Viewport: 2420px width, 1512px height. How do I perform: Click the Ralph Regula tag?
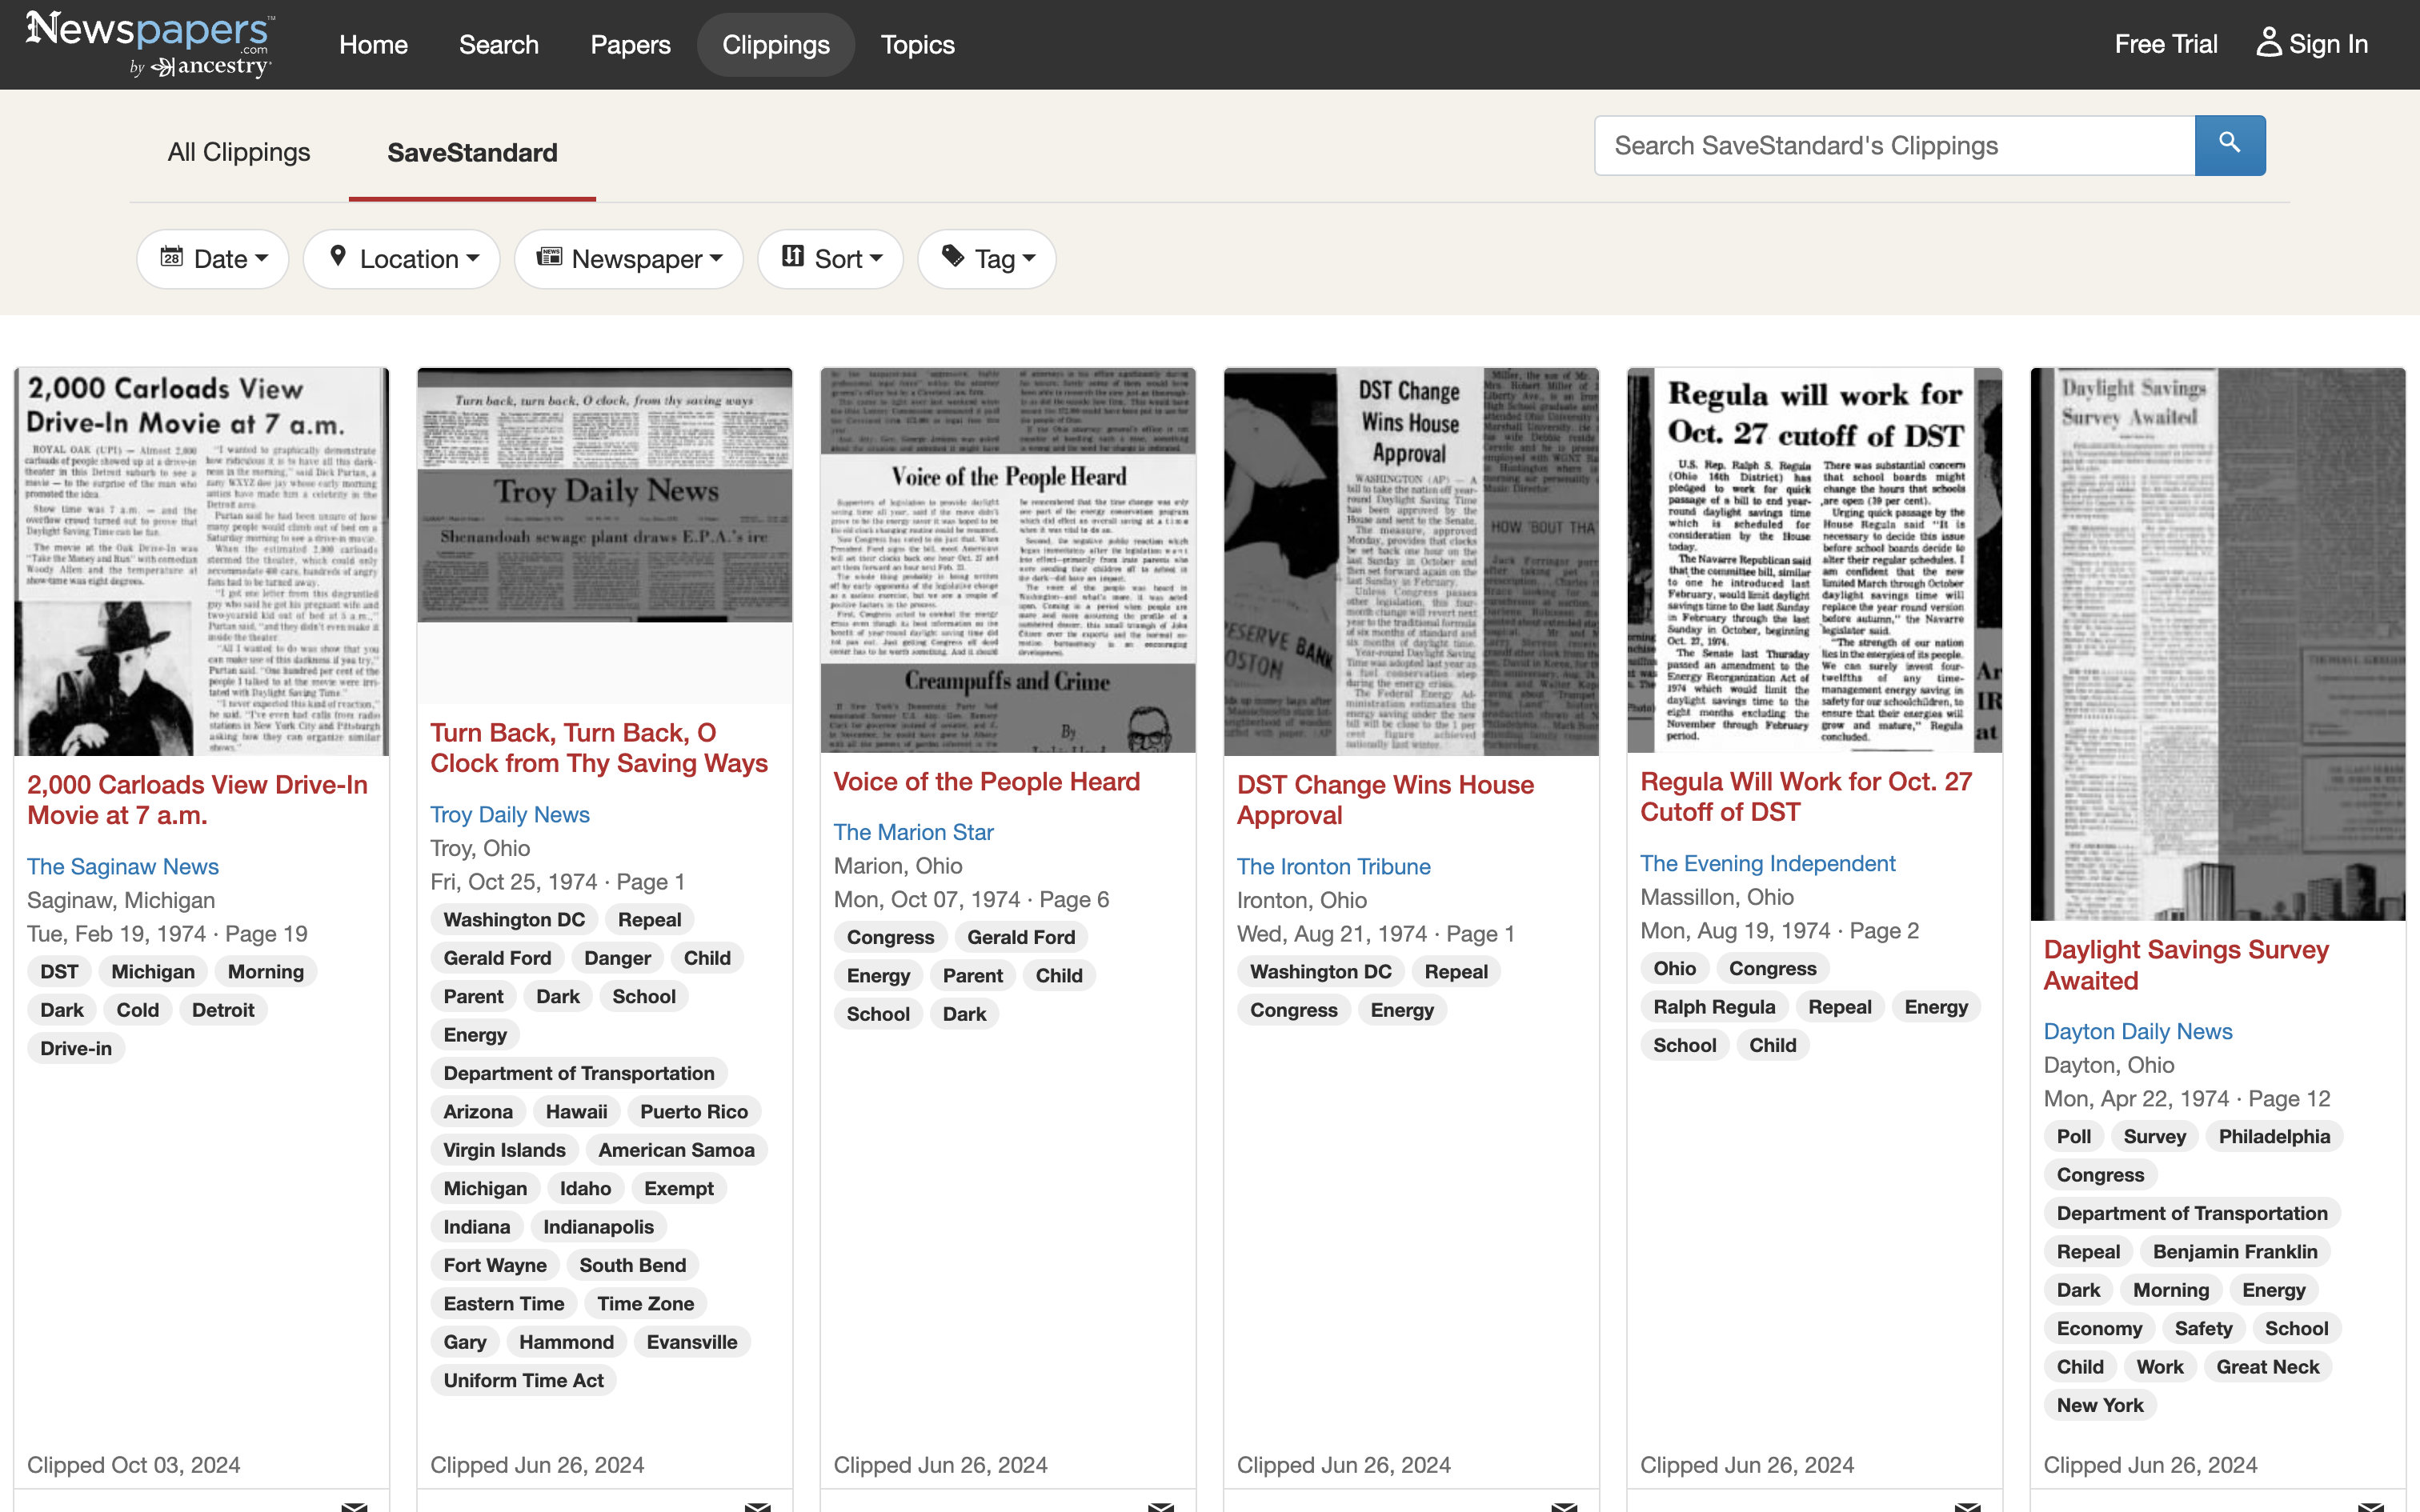(x=1714, y=1007)
